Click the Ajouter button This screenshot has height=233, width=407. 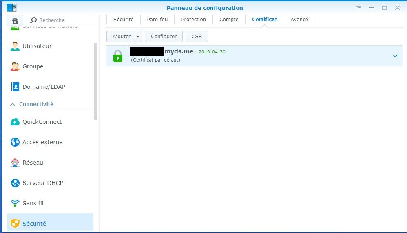tap(121, 37)
